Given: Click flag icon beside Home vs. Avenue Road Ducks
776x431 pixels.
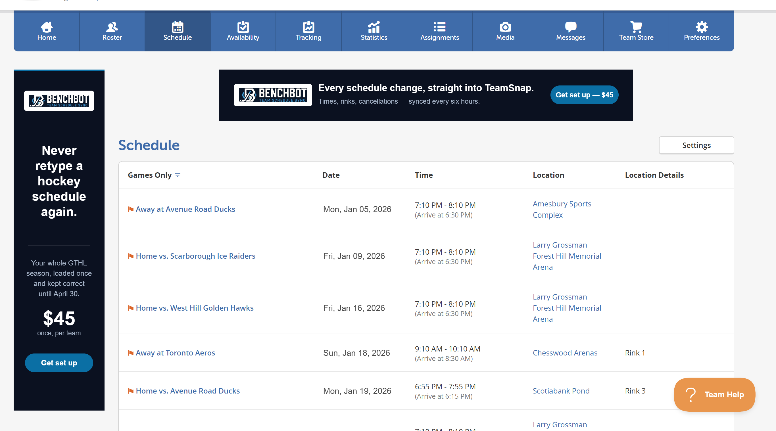Looking at the screenshot, I should [130, 391].
